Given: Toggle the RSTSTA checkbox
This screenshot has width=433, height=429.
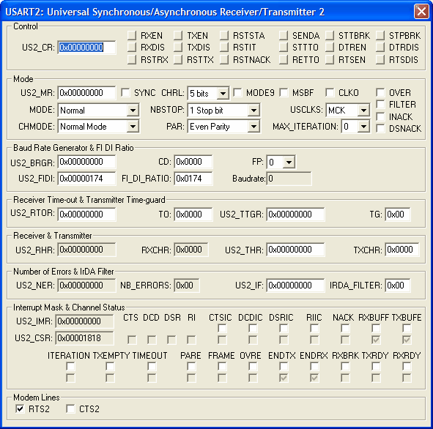Looking at the screenshot, I should coord(224,36).
